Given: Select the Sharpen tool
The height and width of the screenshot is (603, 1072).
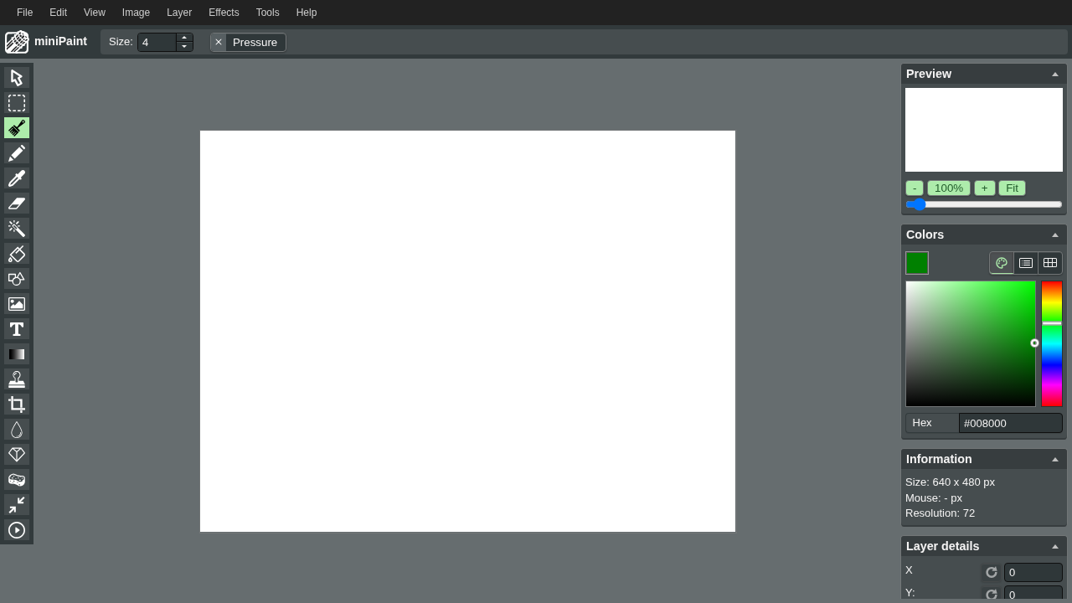Looking at the screenshot, I should pos(17,455).
